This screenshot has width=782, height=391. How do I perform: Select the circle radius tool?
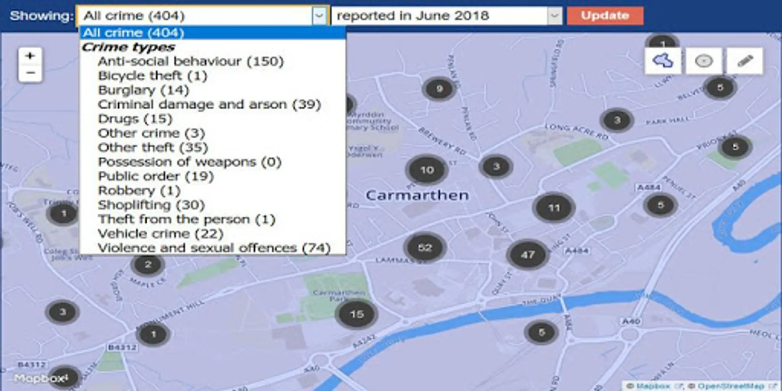coord(703,61)
